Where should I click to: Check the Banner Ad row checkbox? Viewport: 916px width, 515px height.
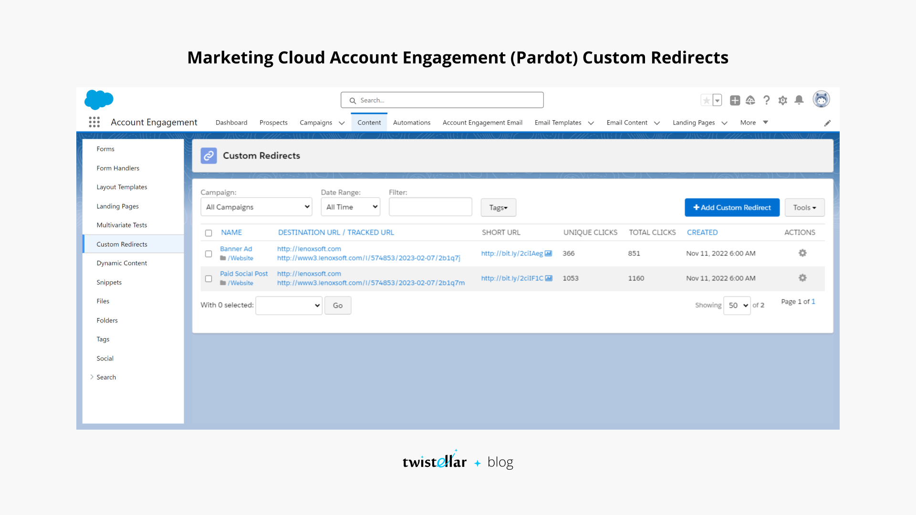[208, 254]
